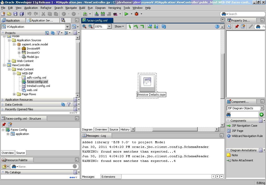Click the vertical layout diagram icon
Image resolution: width=266 pixels, height=185 pixels.
coord(156,26)
